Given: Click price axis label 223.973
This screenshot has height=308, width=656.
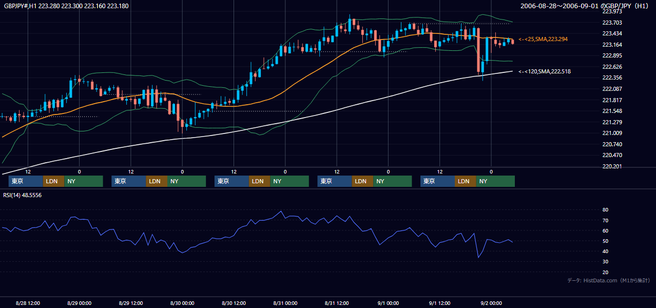Looking at the screenshot, I should pyautogui.click(x=611, y=11).
